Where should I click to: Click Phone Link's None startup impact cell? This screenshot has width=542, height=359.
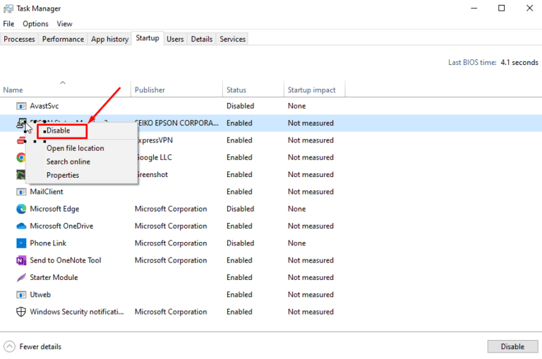[x=297, y=243]
